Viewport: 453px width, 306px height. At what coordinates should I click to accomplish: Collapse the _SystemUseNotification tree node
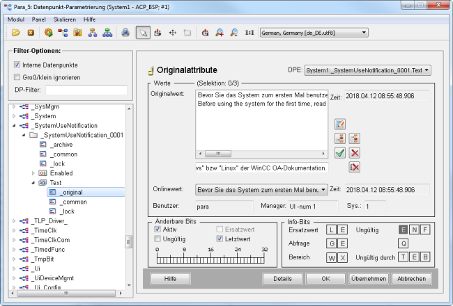(14, 125)
